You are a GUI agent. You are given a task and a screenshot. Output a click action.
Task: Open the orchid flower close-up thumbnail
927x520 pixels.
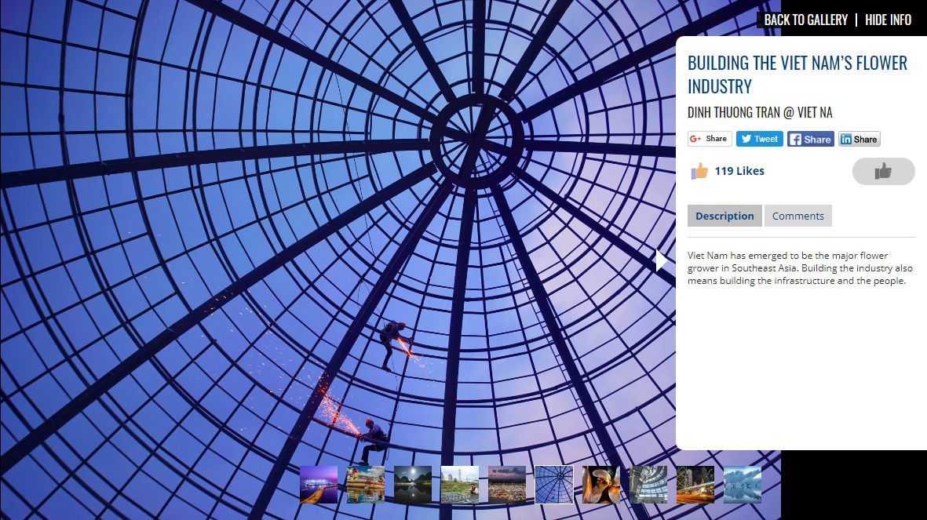pos(600,485)
